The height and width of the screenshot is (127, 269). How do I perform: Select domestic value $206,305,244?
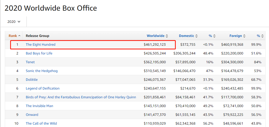coord(184,53)
